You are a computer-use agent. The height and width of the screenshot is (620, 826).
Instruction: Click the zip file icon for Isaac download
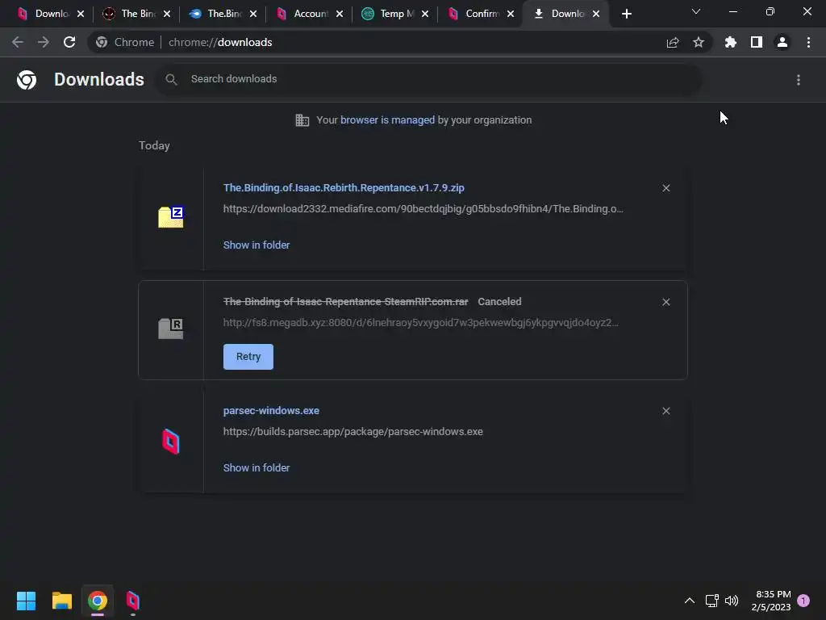coord(171,216)
